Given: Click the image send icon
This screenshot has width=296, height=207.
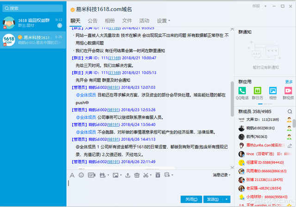Looking at the screenshot, I should coord(115,175).
